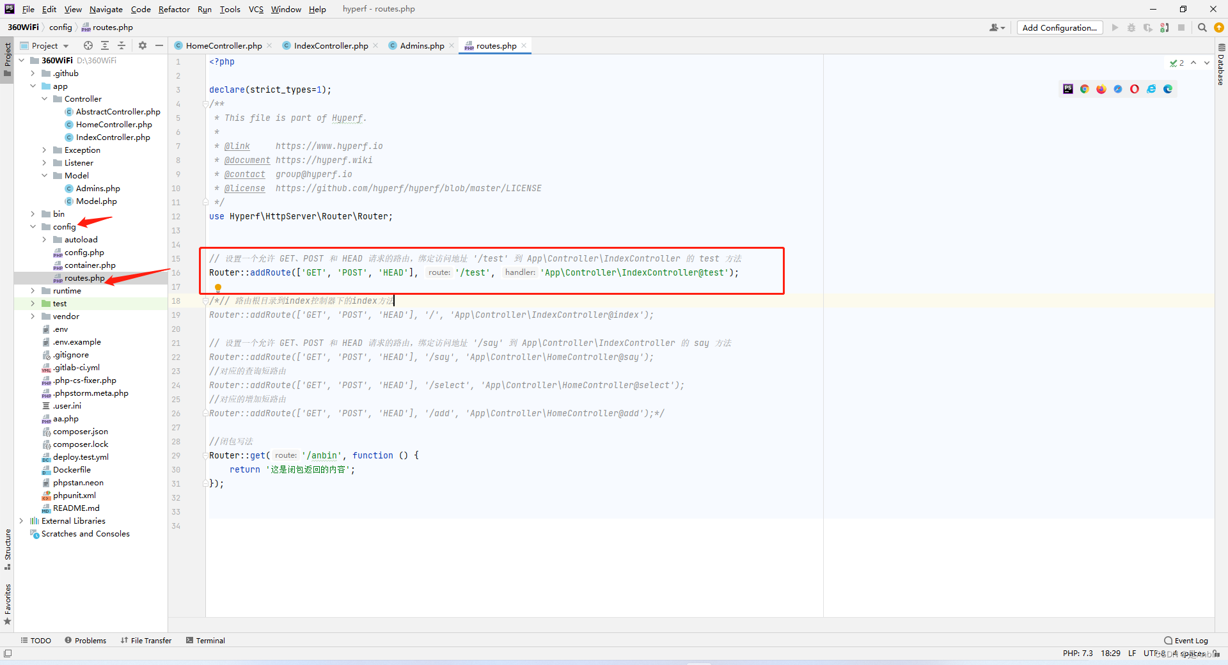Open the Refactor menu
Viewport: 1228px width, 665px height.
(174, 9)
